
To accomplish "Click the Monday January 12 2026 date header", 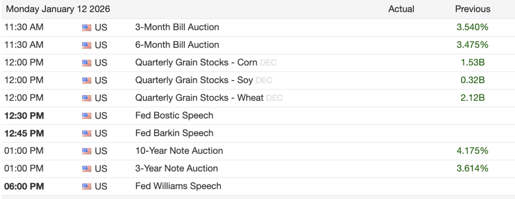I will tap(58, 9).
